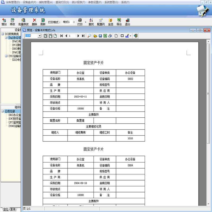Open the 参数设置(P) menu
This screenshot has width=212, height=212.
[x=95, y=2]
